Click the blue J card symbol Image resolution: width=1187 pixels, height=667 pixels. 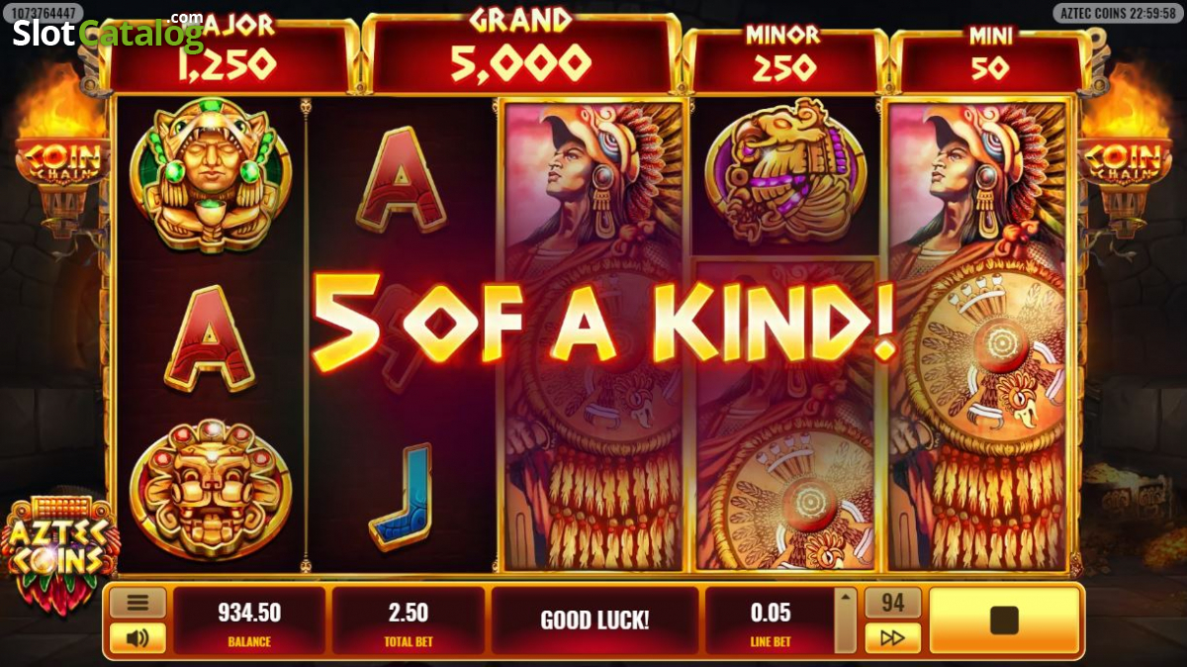click(x=404, y=496)
